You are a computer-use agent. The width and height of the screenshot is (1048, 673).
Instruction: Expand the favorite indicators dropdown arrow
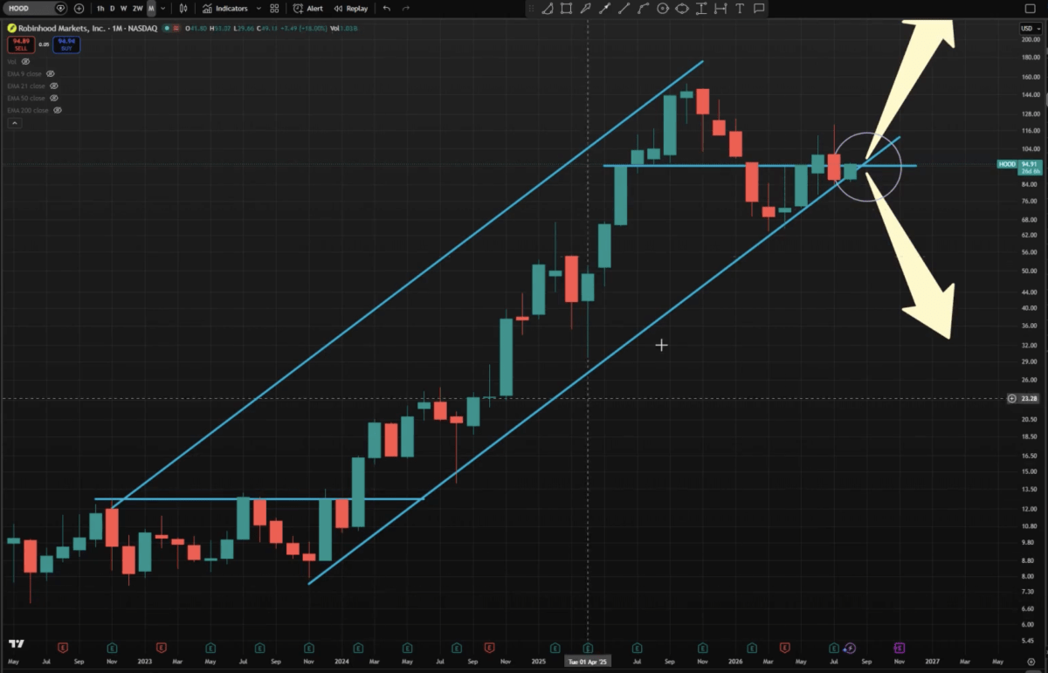259,8
